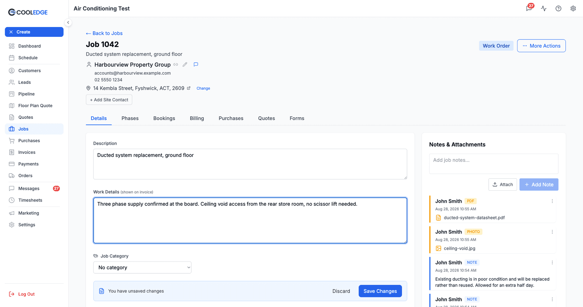This screenshot has width=583, height=307.
Task: Message customer via the chat bubble icon
Action: tap(196, 65)
